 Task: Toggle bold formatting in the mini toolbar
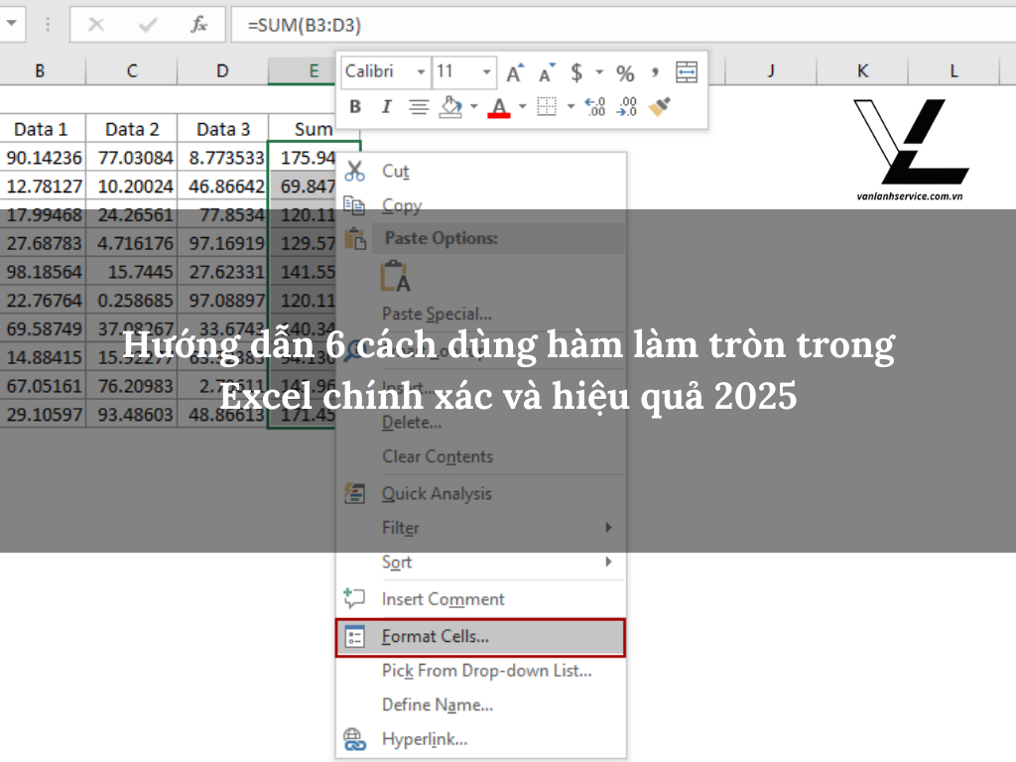357,106
